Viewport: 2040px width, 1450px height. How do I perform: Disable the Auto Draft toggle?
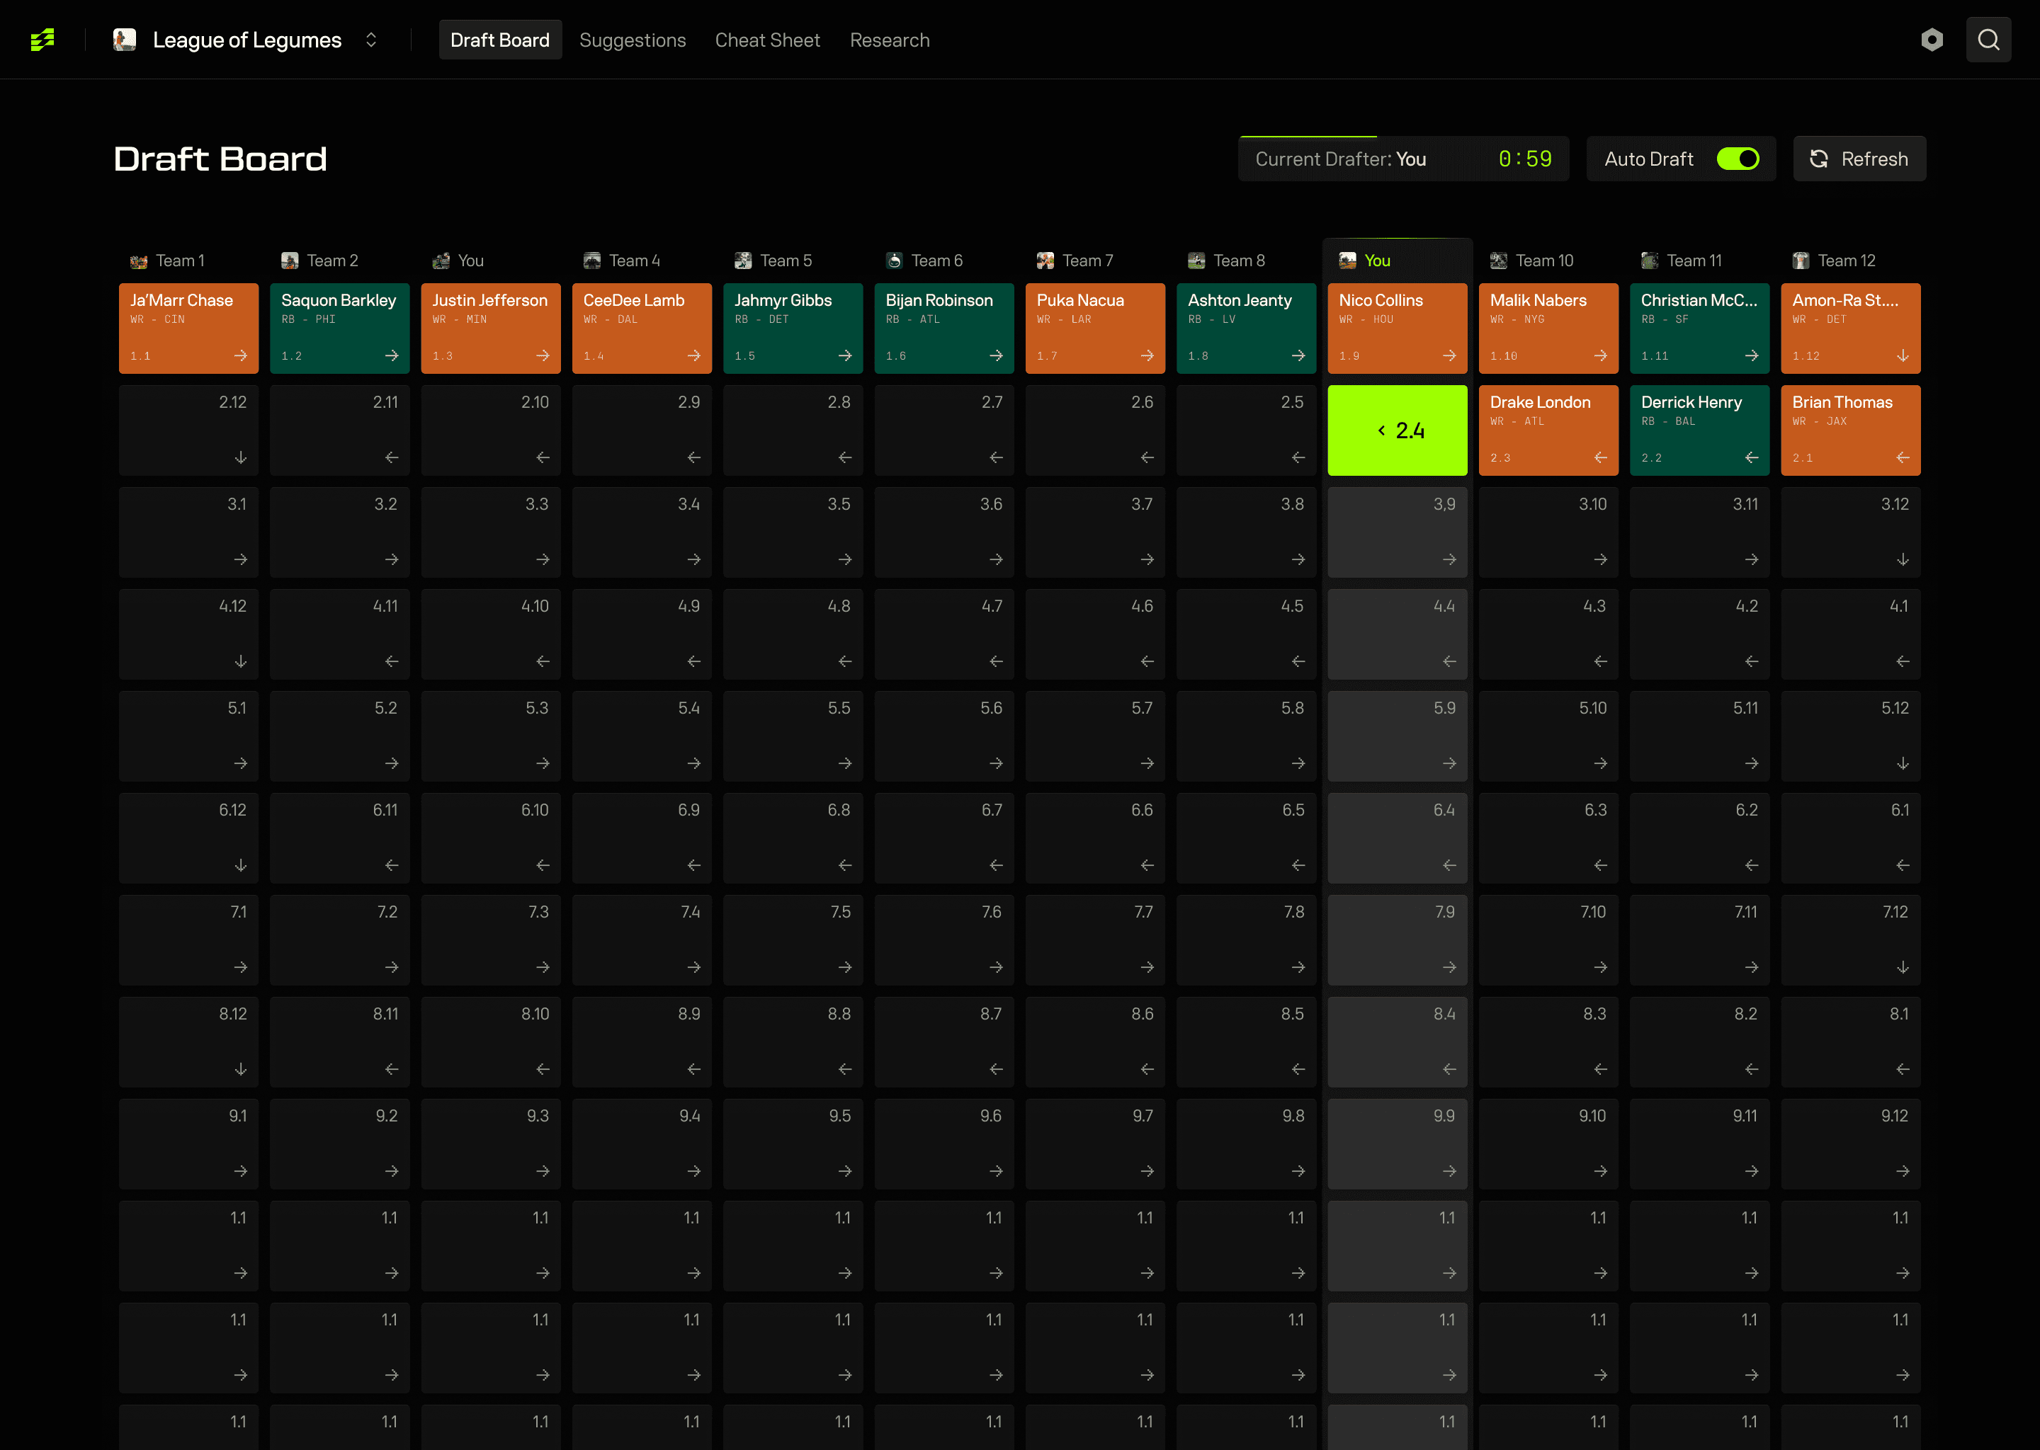click(1739, 158)
